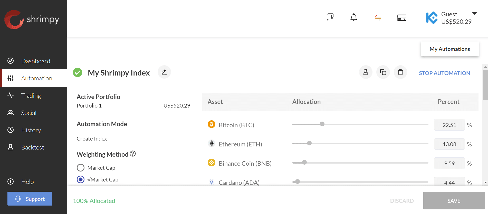Screen dimensions: 488x214
Task: Click the scrollbar down arrow
Action: 485,183
